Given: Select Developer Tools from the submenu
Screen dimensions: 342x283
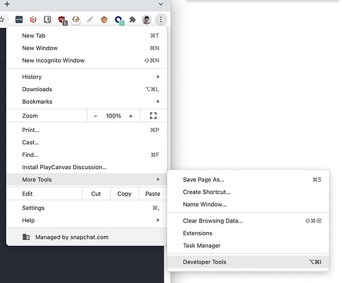Looking at the screenshot, I should (204, 262).
